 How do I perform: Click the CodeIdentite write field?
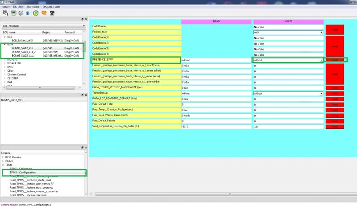288,27
